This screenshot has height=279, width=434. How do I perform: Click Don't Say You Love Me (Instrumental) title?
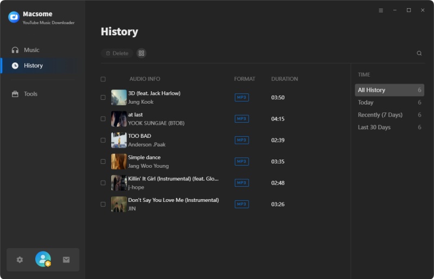click(173, 200)
